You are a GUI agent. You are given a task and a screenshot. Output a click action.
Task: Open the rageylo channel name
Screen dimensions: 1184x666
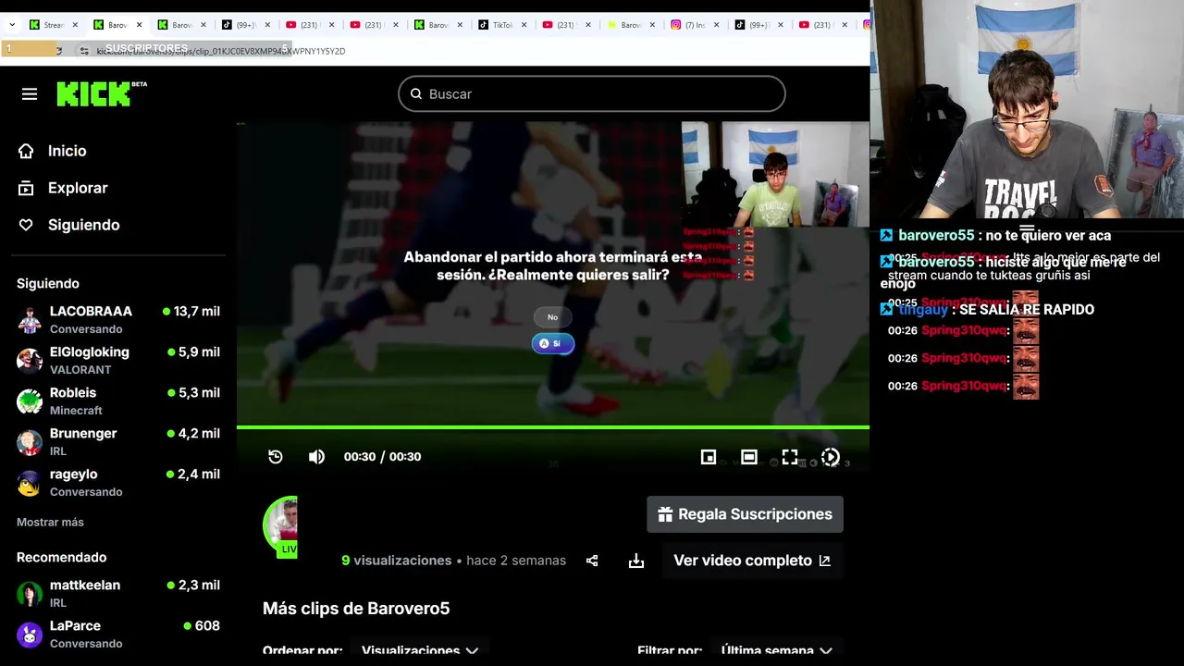pyautogui.click(x=73, y=475)
